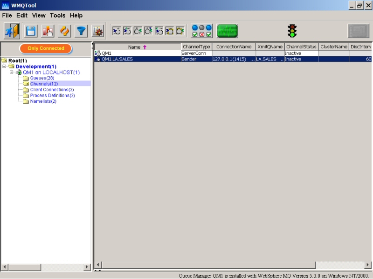Open the Edit menu
Viewport: 373px width, 279px height.
(22, 15)
